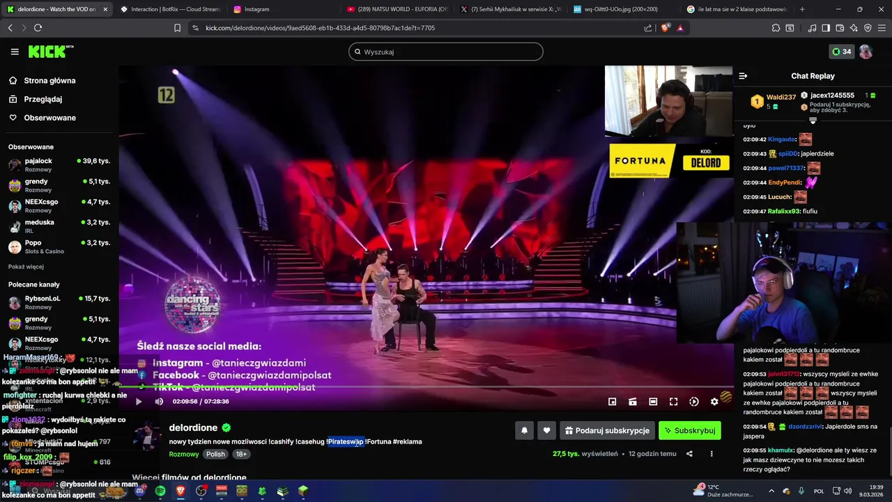This screenshot has height=502, width=892.
Task: Open the Brave Wallet icon
Action: coord(840,28)
